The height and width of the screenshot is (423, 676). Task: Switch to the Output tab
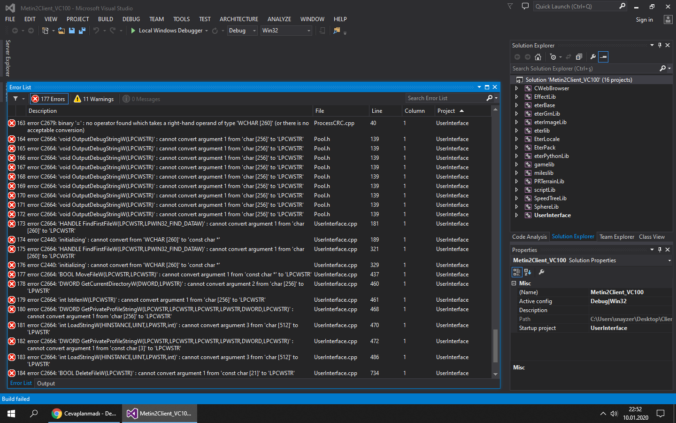46,384
